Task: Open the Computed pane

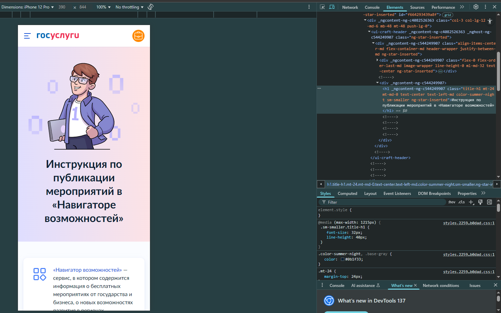Action: [x=347, y=194]
